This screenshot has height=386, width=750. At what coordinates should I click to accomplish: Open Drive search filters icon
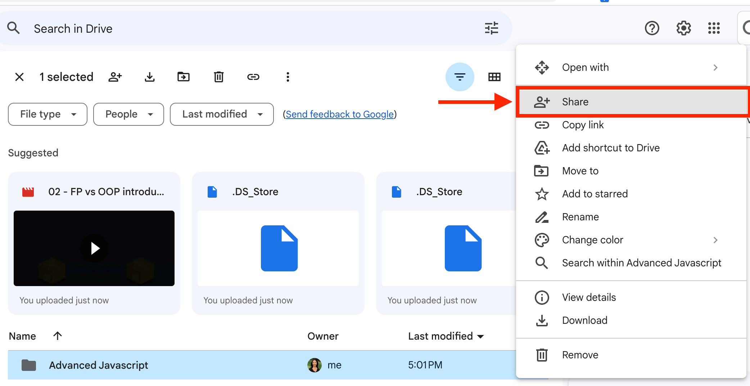point(491,28)
